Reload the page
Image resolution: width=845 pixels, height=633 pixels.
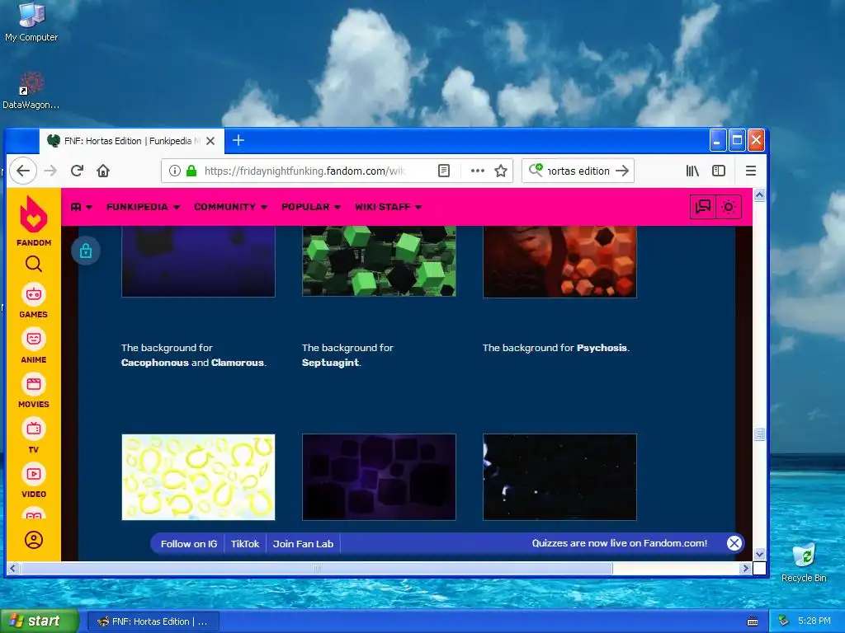(77, 171)
